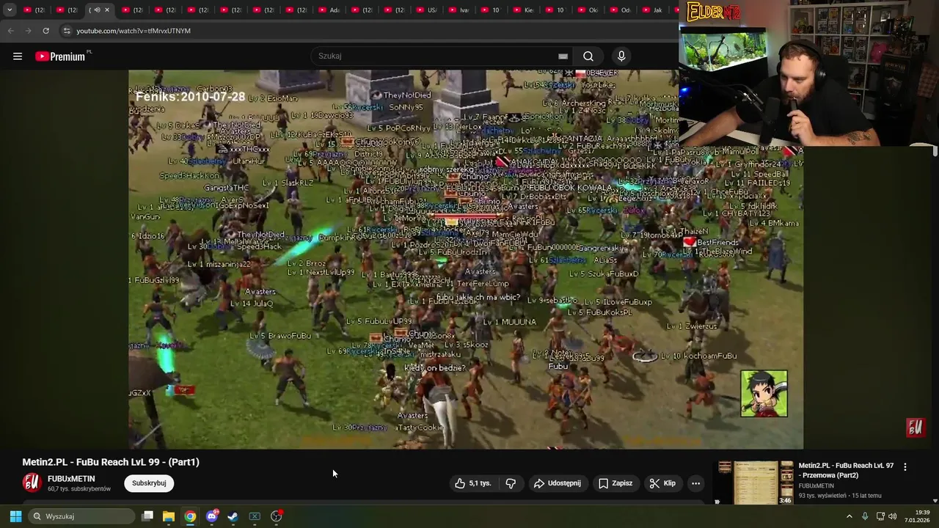Open Google Chrome taskbar icon
This screenshot has width=939, height=528.
pos(190,516)
